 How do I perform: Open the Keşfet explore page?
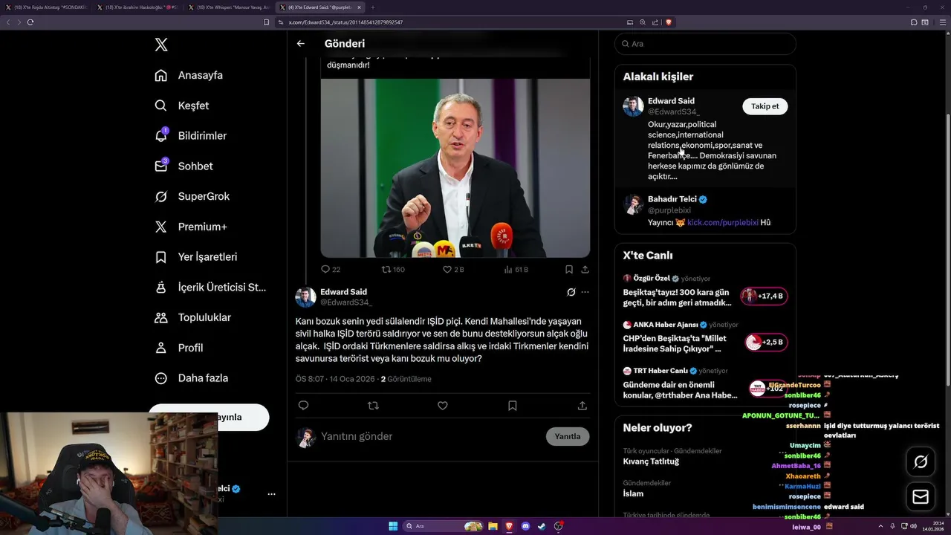(183, 106)
